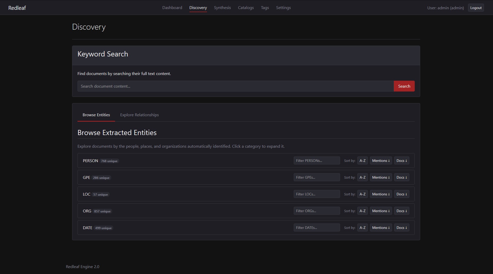Click the Filter PERSONs input box
The image size is (493, 274).
click(316, 161)
